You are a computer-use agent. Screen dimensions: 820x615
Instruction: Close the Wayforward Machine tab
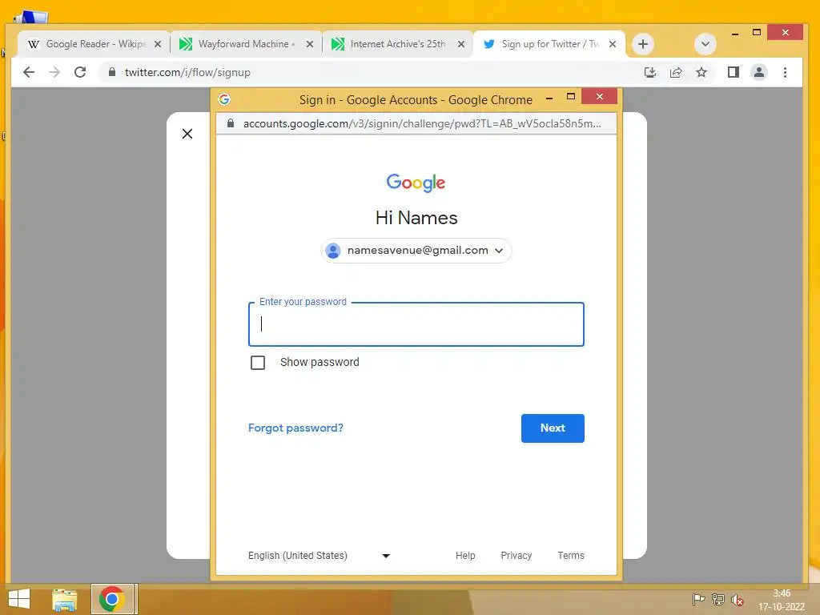pos(310,45)
